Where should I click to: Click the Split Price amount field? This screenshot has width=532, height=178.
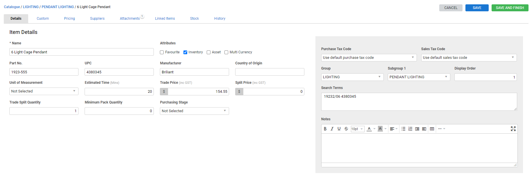pyautogui.click(x=274, y=92)
